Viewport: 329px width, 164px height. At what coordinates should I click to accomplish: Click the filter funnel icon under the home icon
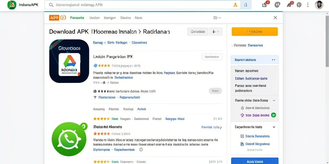click(x=95, y=97)
